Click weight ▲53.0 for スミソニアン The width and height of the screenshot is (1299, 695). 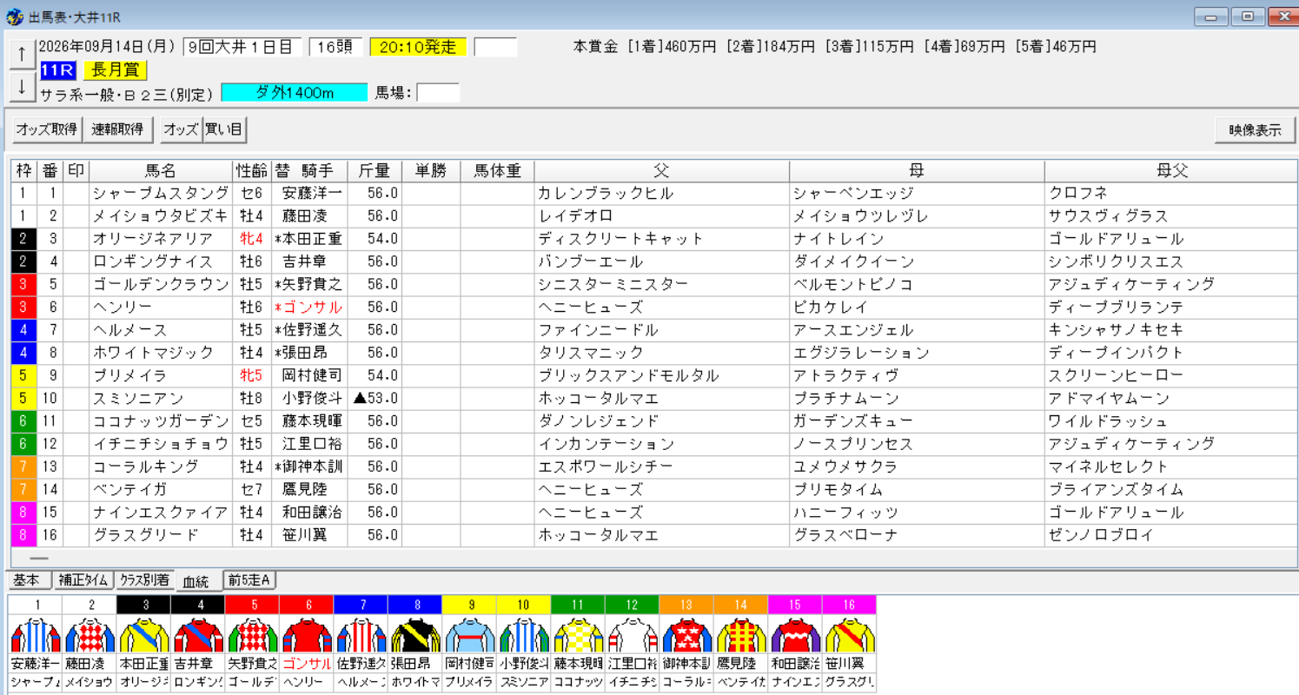375,399
